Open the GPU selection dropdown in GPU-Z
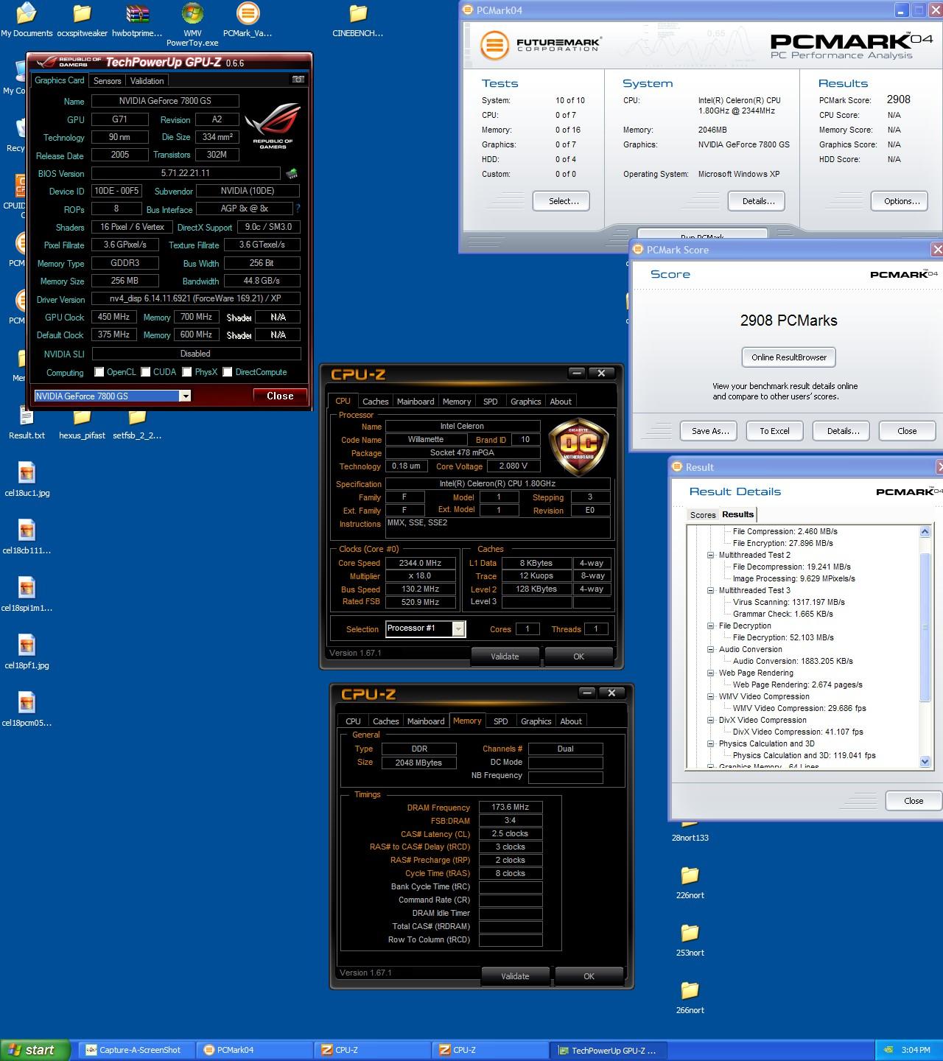The height and width of the screenshot is (1061, 943). tap(186, 396)
